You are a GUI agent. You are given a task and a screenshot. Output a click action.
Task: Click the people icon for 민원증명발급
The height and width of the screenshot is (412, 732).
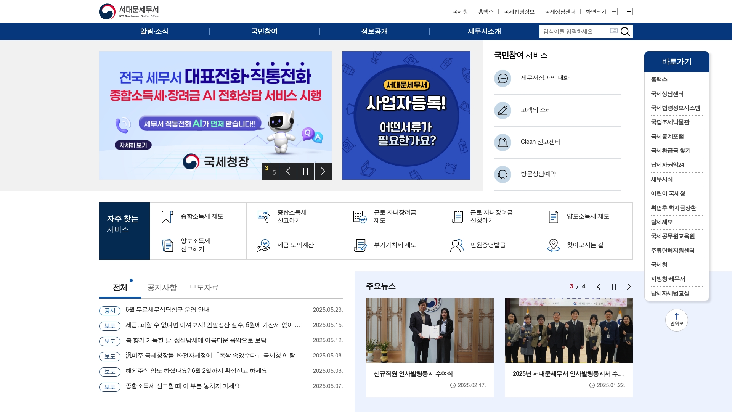pyautogui.click(x=457, y=245)
